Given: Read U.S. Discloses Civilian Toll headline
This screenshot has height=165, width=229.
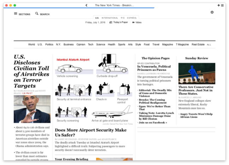Looking at the screenshot, I should pyautogui.click(x=31, y=71).
